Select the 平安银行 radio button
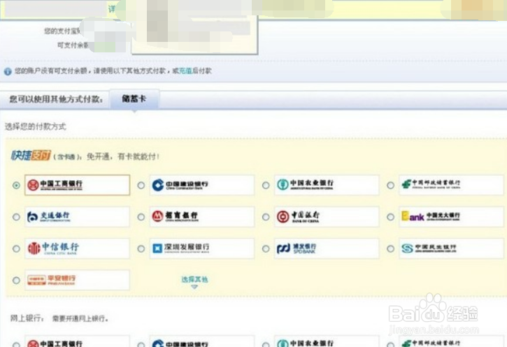 tap(16, 280)
